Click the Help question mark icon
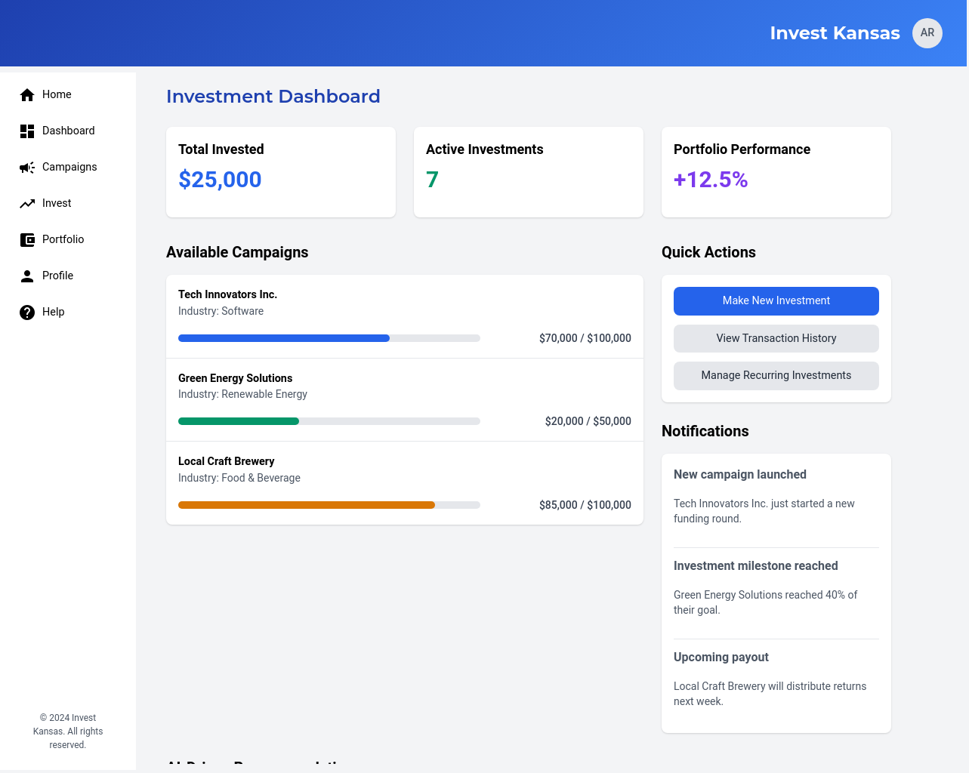The image size is (969, 773). tap(27, 313)
